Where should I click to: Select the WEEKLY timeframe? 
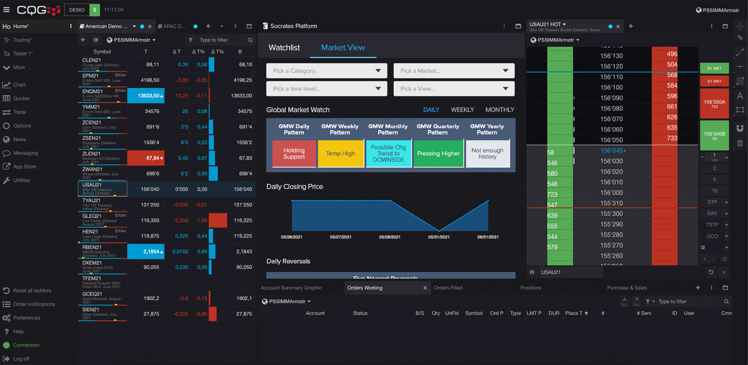[462, 110]
